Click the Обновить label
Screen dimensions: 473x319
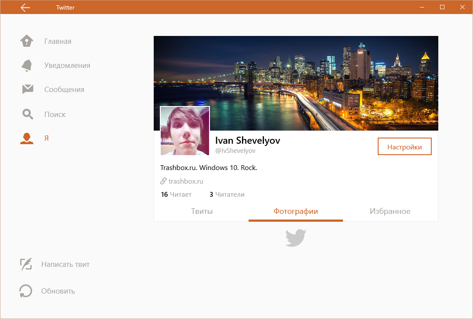58,291
